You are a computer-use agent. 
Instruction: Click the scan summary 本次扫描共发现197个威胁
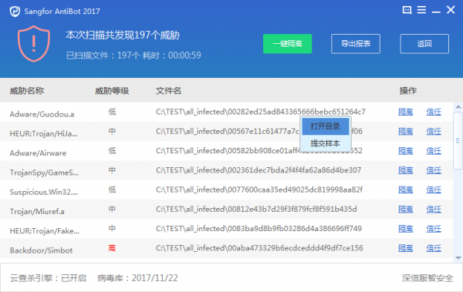coord(123,35)
